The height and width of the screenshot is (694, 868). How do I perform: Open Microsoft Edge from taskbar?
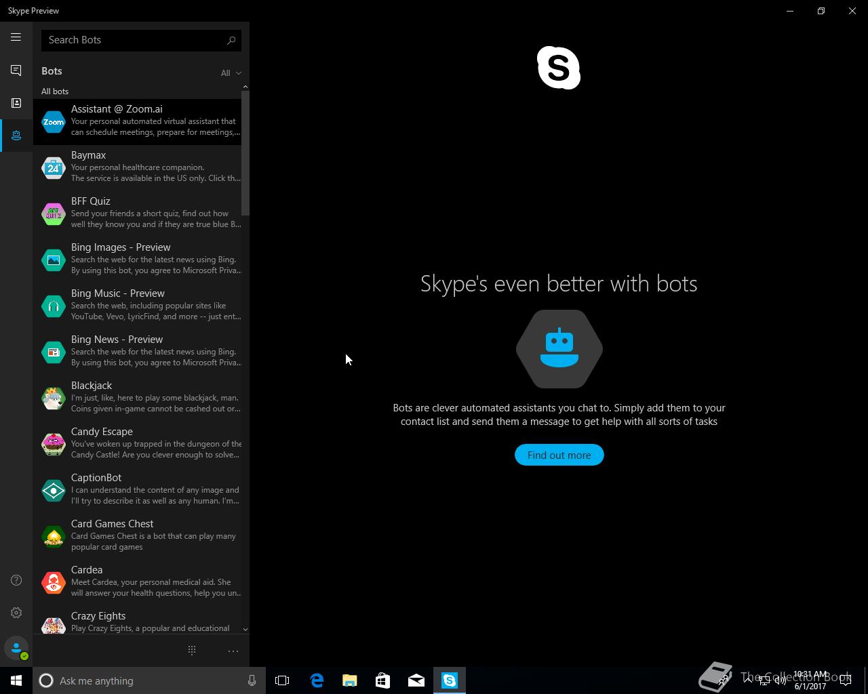[x=317, y=680]
